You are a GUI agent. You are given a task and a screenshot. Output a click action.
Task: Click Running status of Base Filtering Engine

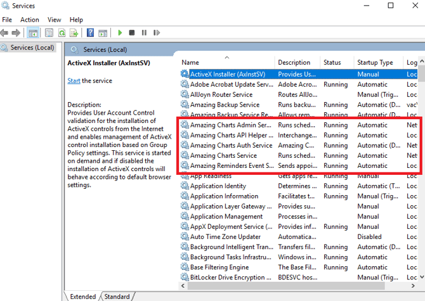pos(336,267)
